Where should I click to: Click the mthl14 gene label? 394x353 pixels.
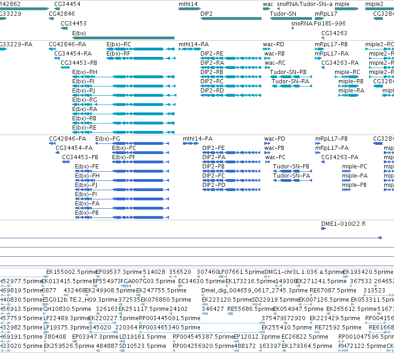(x=188, y=4)
